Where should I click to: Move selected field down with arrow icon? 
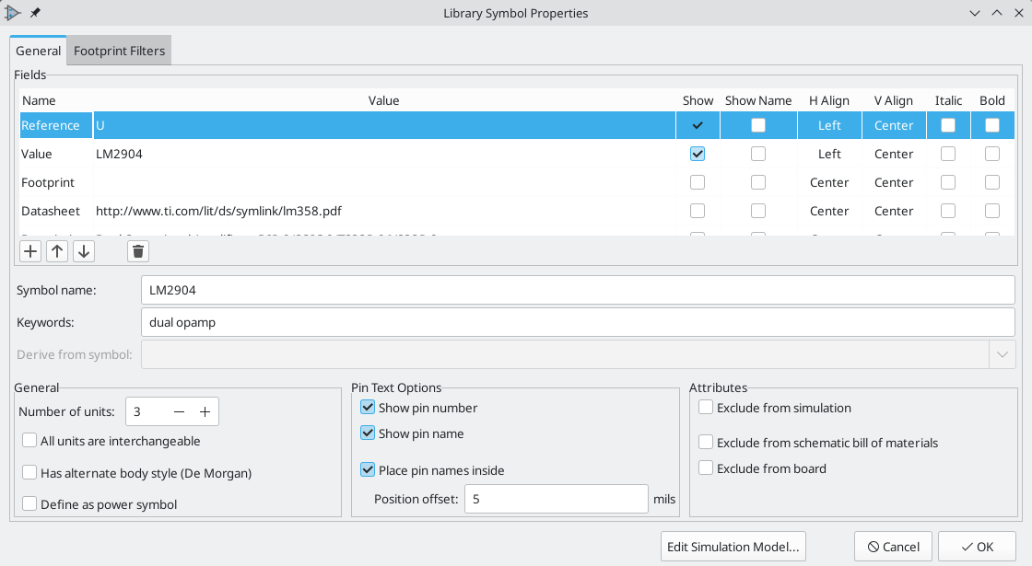[x=84, y=251]
